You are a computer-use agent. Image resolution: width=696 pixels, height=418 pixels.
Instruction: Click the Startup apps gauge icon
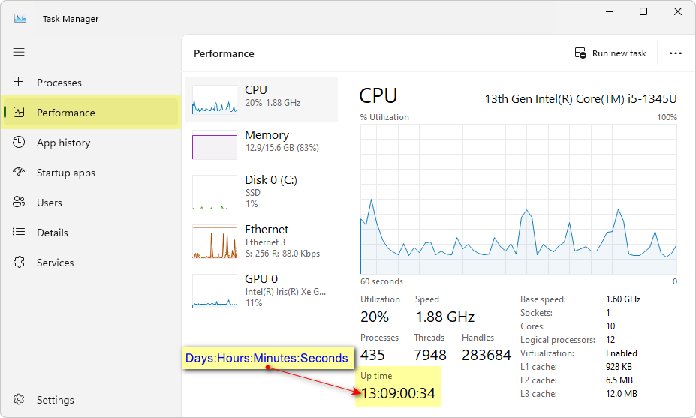[x=20, y=173]
